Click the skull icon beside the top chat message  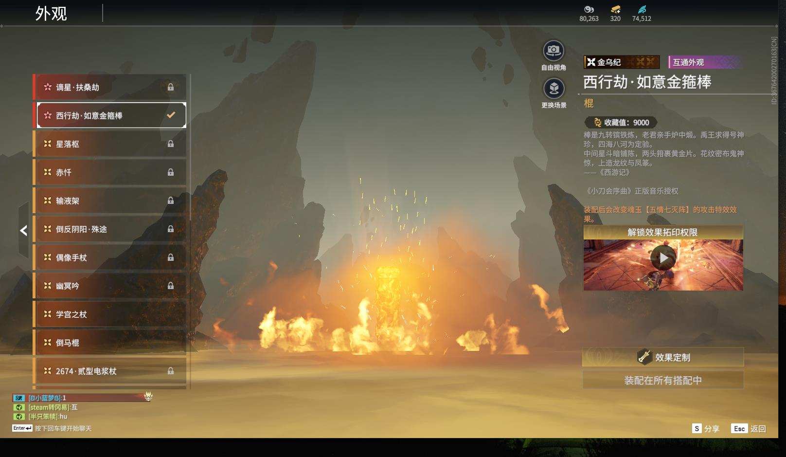click(x=148, y=397)
